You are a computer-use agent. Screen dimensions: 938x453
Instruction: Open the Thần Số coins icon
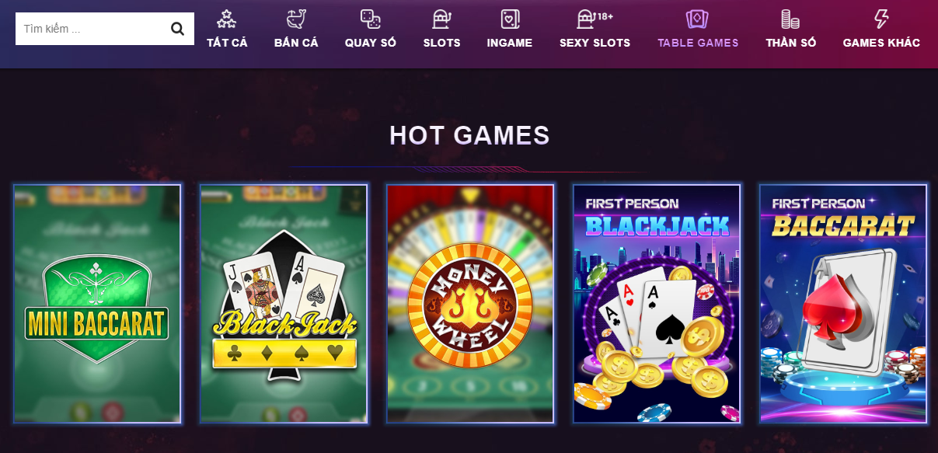coord(790,19)
